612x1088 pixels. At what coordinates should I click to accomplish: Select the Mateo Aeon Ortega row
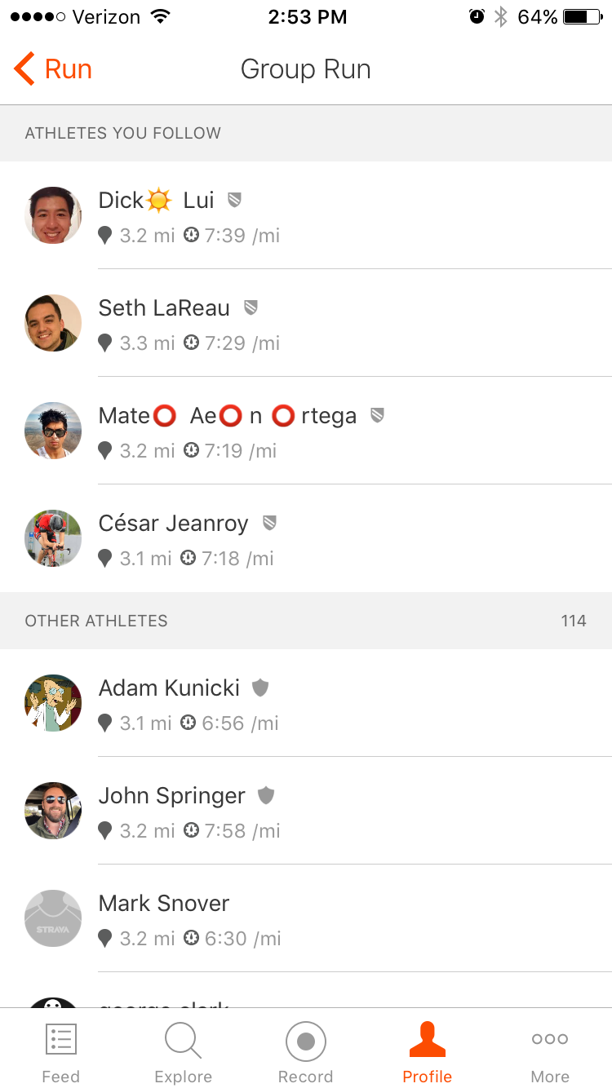pos(306,431)
